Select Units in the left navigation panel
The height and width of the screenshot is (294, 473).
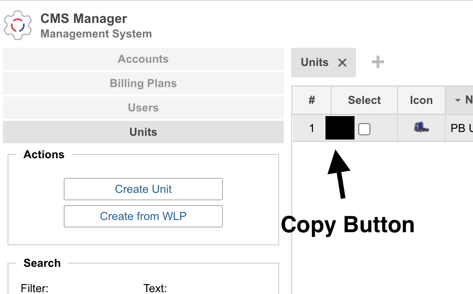coord(143,132)
